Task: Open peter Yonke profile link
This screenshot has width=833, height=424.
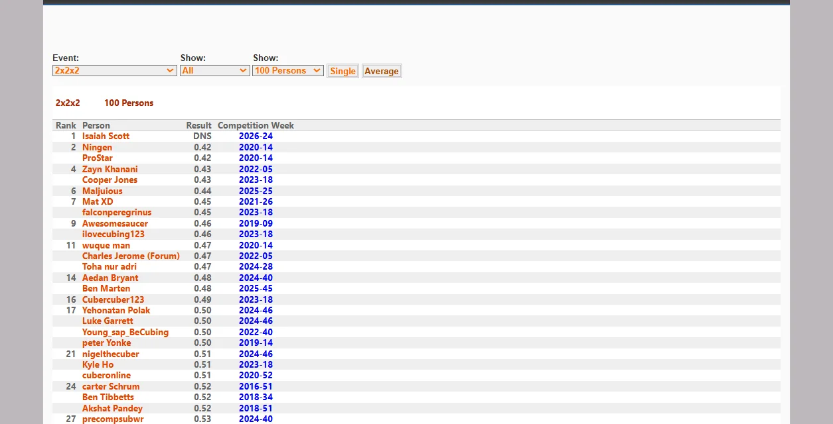Action: (x=107, y=343)
